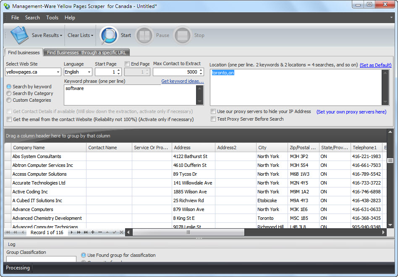Screen dimensions: 398x277
Task: Select Active Coding Inc company cell
Action: pos(48,192)
